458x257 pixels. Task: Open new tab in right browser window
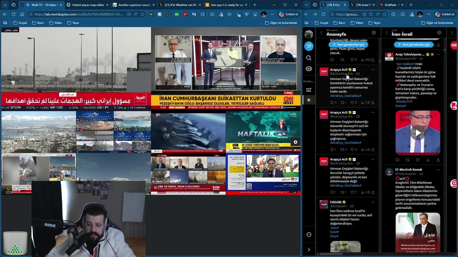coord(411,5)
